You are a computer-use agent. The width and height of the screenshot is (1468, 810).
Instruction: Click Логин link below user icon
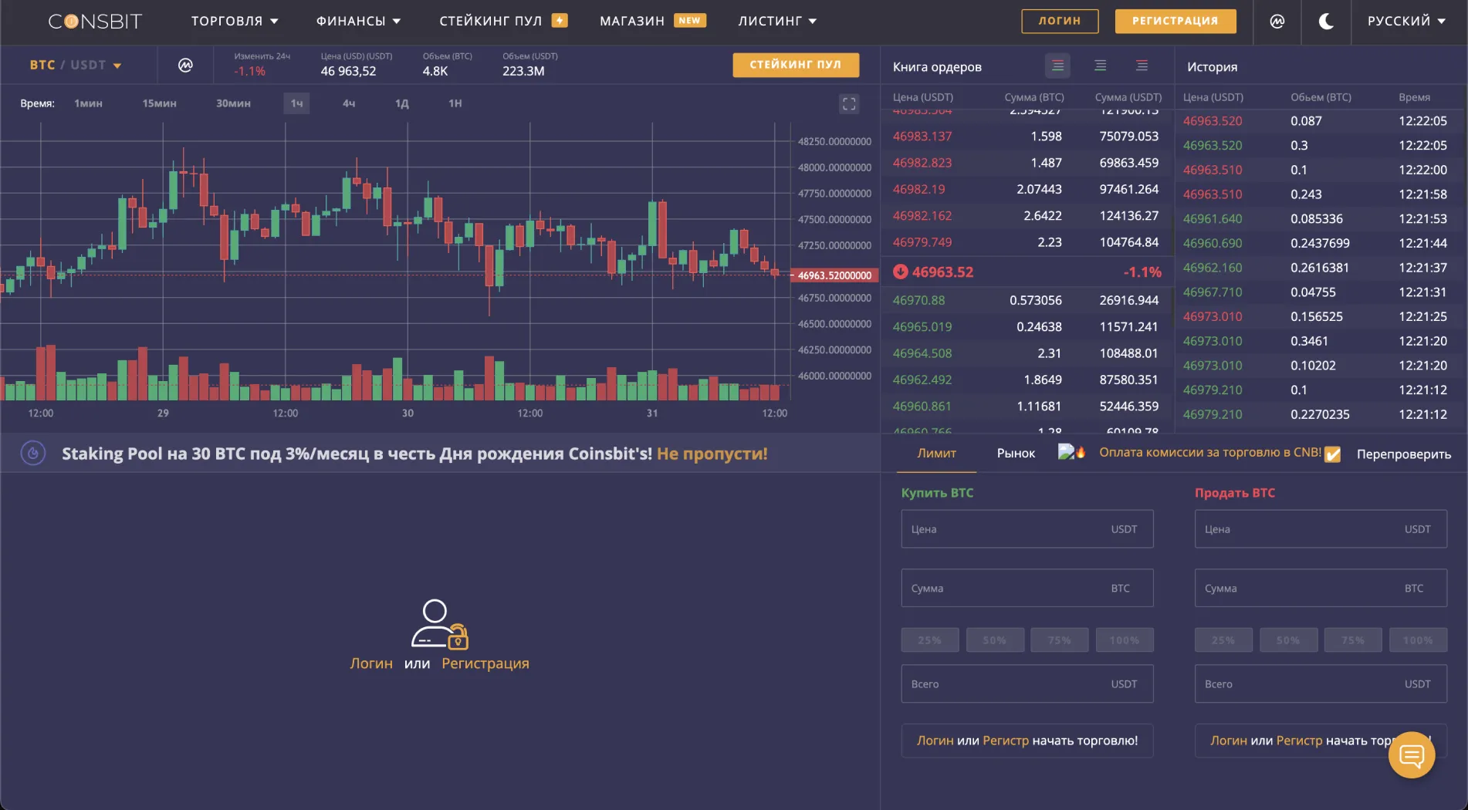point(371,663)
